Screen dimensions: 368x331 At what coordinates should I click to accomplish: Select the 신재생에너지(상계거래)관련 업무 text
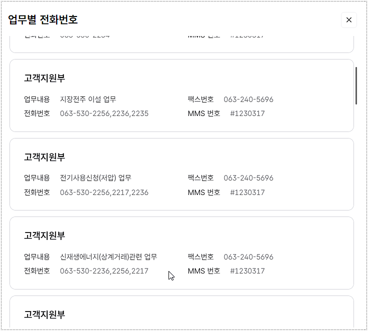point(108,257)
